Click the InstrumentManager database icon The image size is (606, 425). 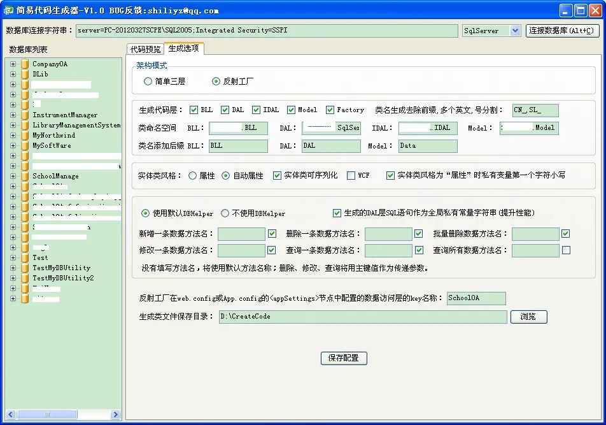25,115
